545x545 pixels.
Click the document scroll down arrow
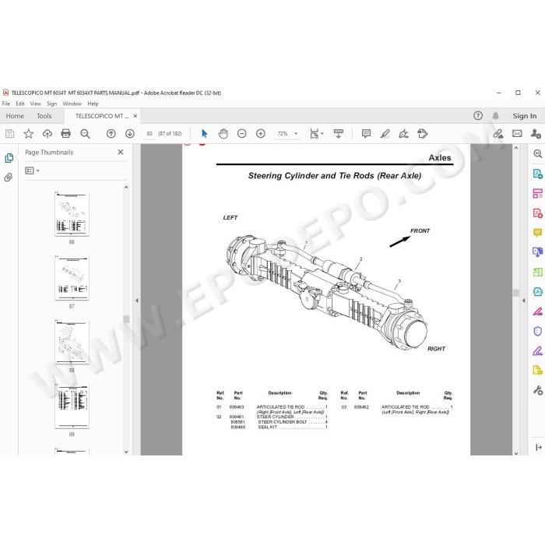[x=516, y=453]
